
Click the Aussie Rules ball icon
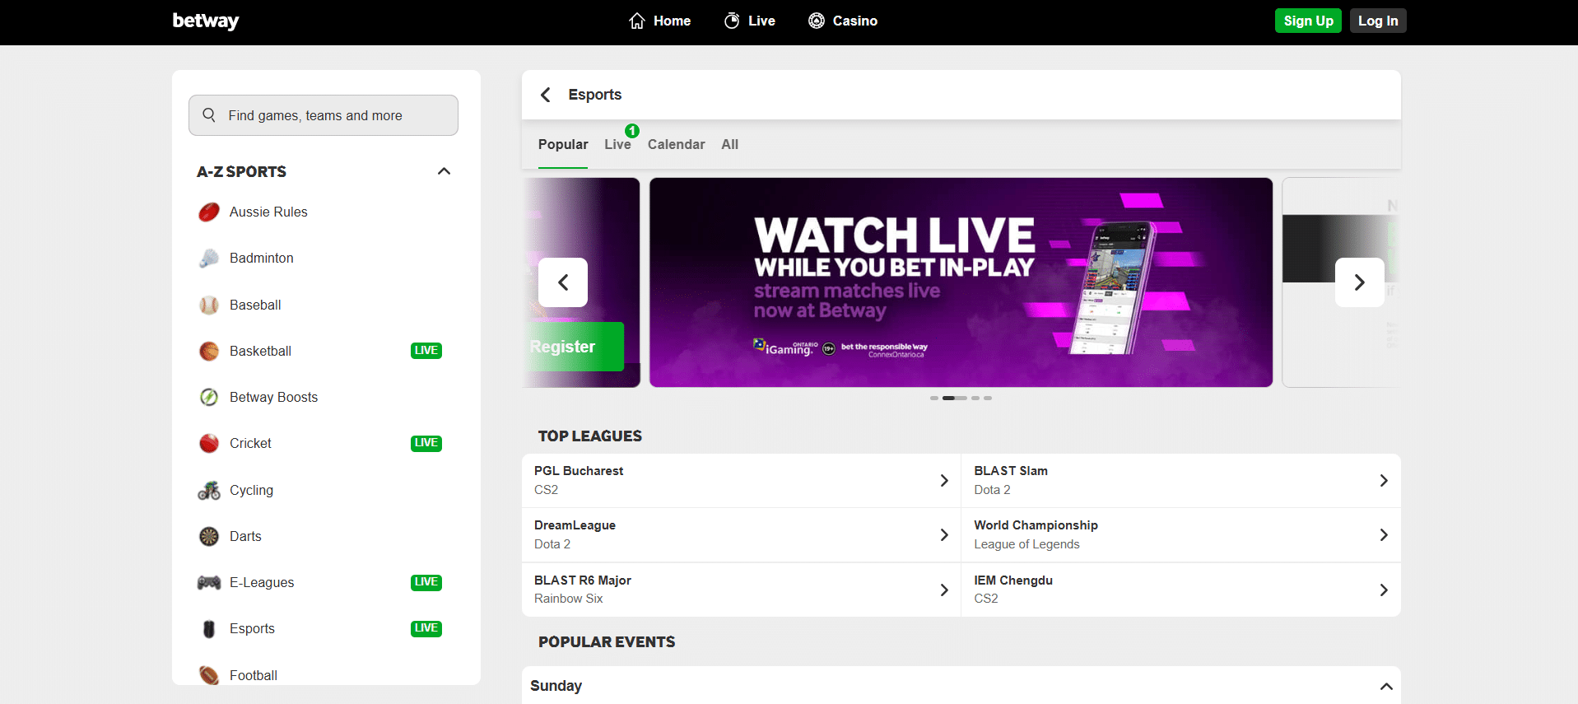[209, 212]
